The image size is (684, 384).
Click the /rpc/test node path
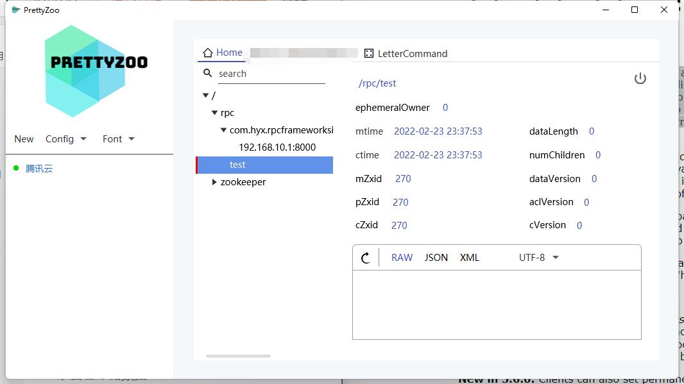377,83
